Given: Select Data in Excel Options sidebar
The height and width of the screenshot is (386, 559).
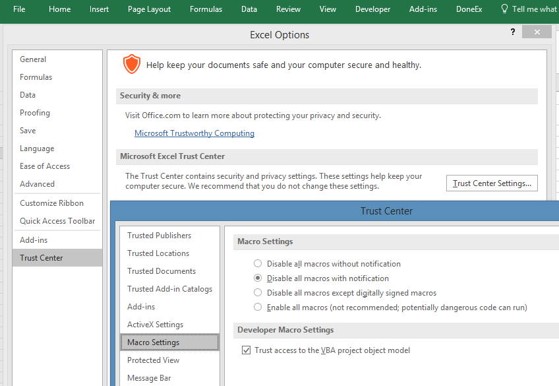Looking at the screenshot, I should coord(57,95).
